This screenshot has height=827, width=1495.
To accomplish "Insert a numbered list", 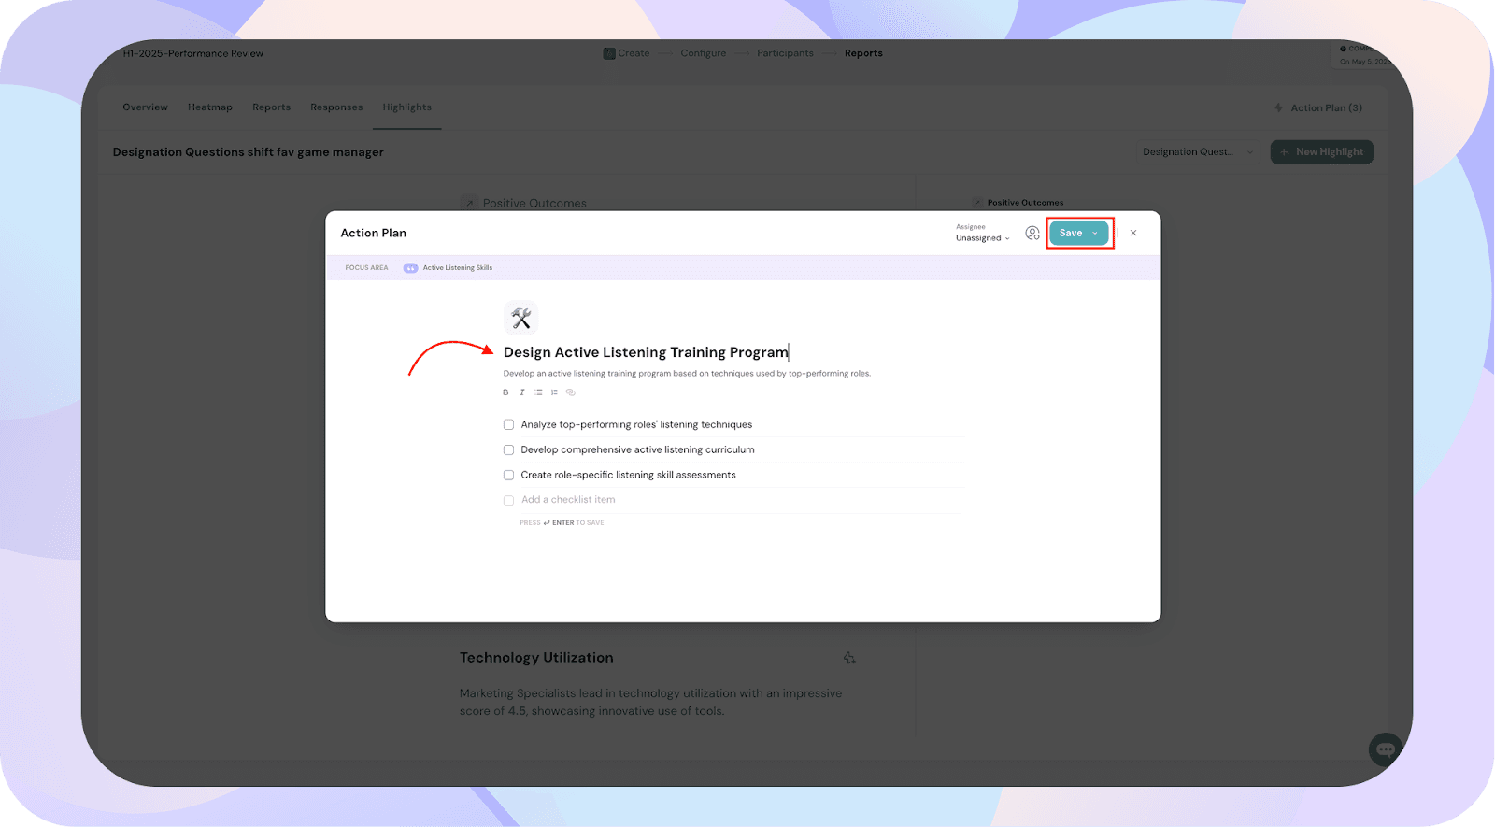I will pos(554,392).
